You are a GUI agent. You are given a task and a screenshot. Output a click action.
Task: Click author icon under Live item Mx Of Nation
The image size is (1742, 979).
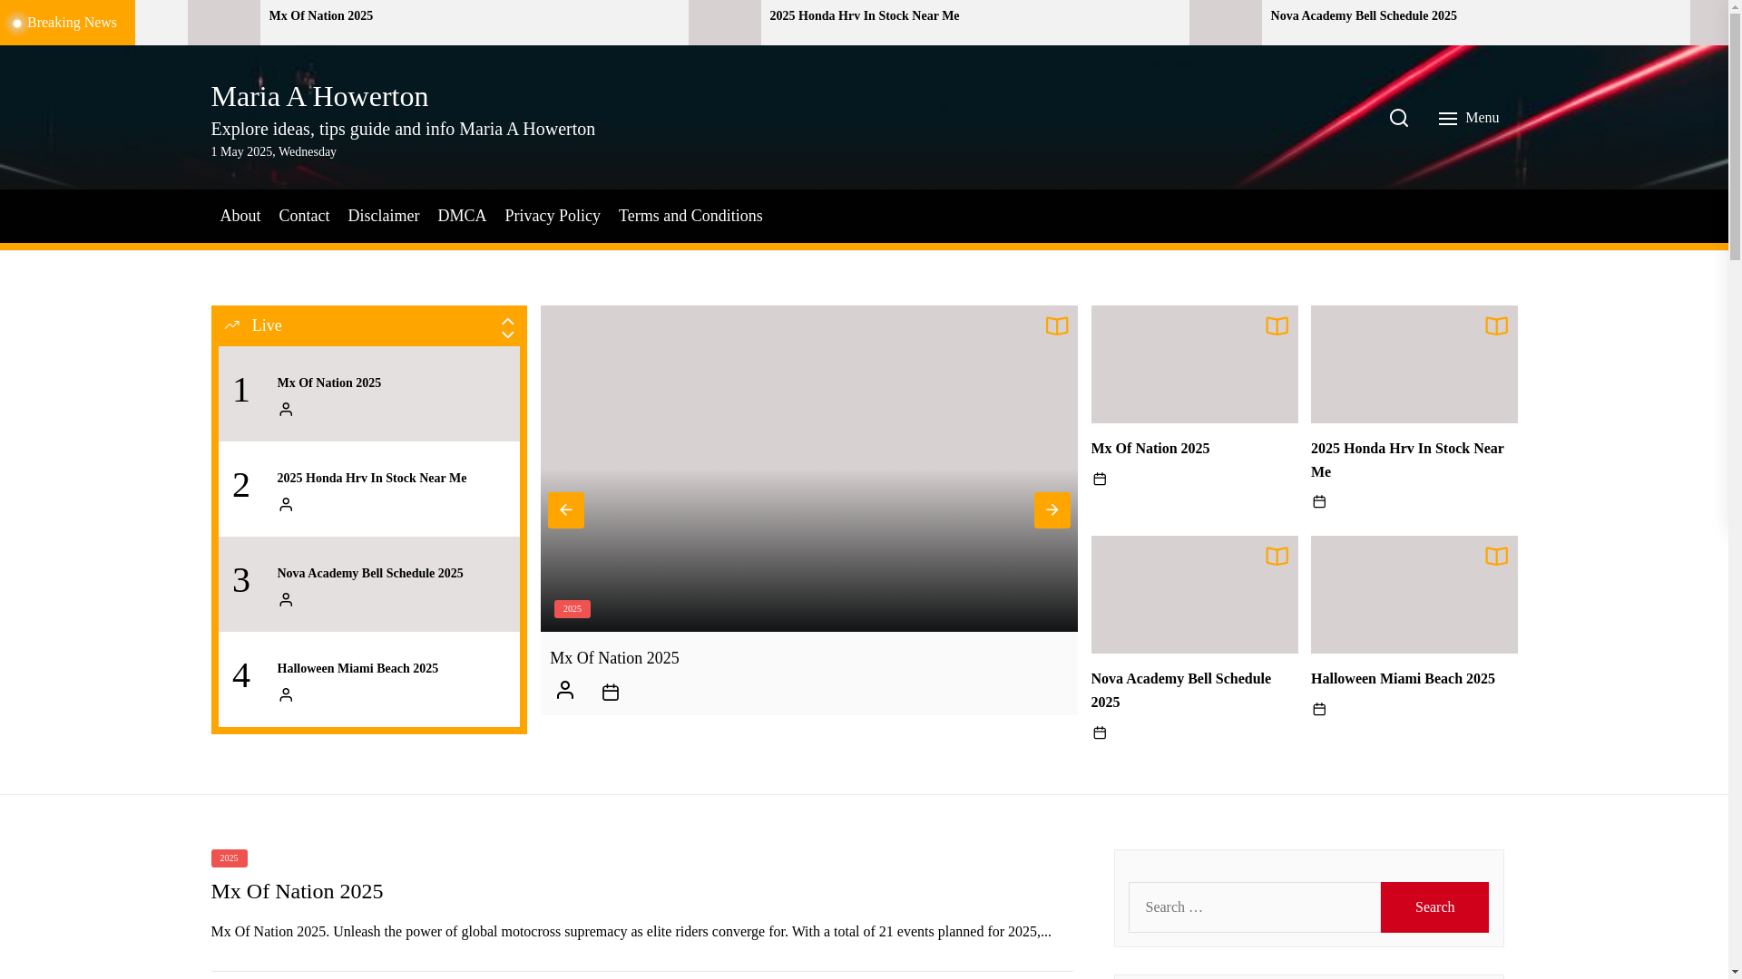(x=286, y=410)
